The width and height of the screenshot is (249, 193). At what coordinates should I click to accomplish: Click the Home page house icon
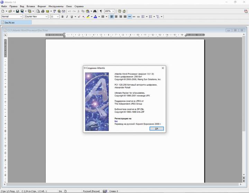(x=124, y=11)
